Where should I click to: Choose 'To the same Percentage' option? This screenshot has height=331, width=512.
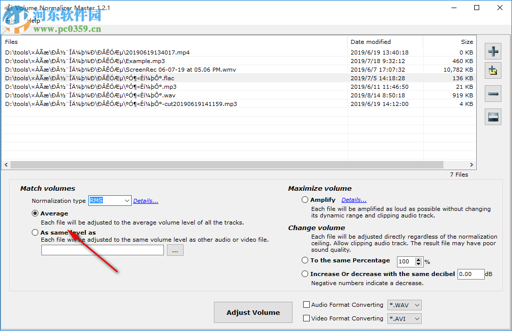pyautogui.click(x=305, y=261)
